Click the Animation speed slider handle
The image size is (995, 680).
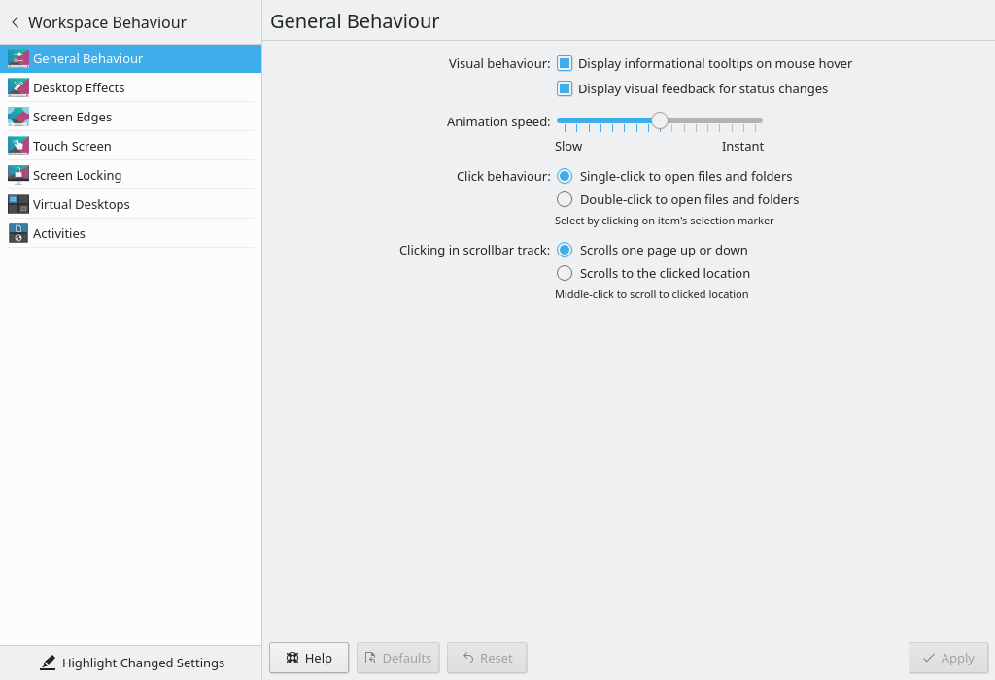(x=660, y=120)
